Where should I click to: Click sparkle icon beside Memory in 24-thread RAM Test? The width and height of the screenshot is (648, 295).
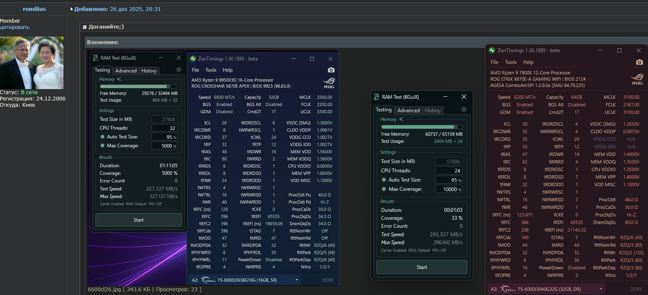pyautogui.click(x=401, y=119)
